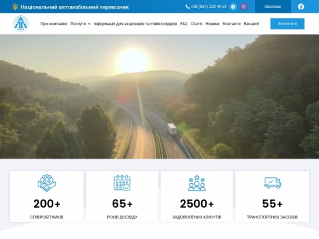Open the Про компанію menu item
Viewport: 319px width, 239px height.
tap(54, 24)
